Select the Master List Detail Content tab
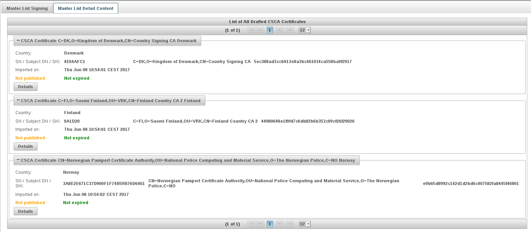The height and width of the screenshot is (232, 531). tap(86, 8)
